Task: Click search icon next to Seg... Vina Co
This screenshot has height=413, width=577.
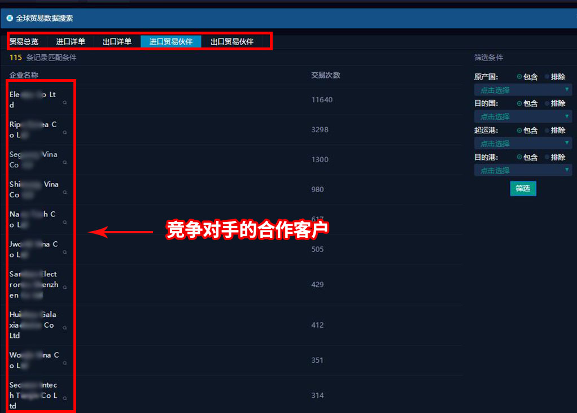Action: 65,163
